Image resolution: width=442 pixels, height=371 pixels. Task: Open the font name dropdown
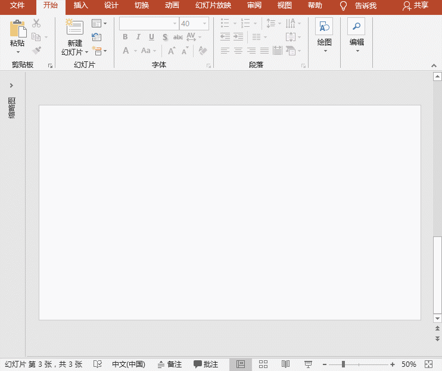(x=175, y=24)
